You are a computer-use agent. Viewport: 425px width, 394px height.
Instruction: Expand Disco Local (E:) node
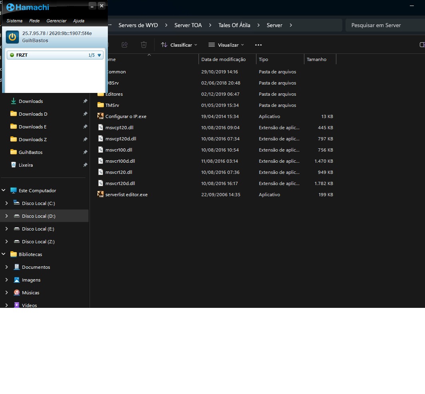(6, 229)
